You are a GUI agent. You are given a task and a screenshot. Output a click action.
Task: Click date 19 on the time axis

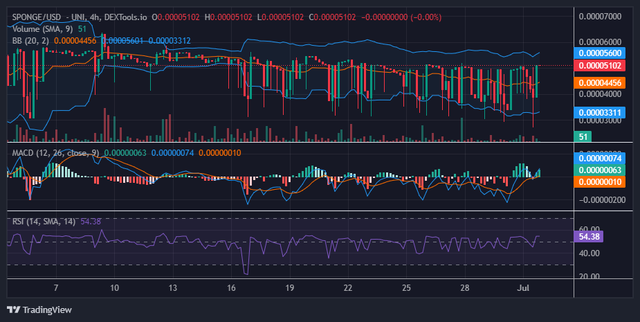point(289,287)
